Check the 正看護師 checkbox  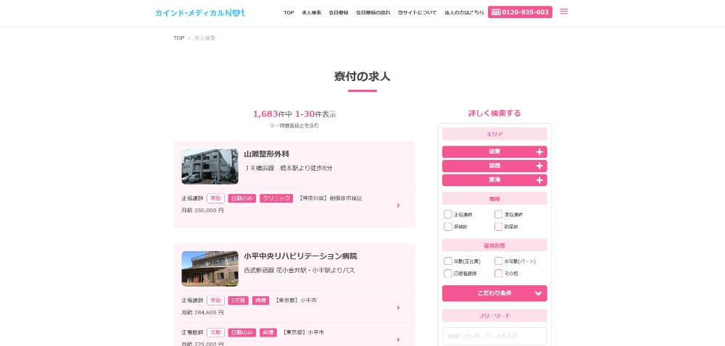[447, 214]
